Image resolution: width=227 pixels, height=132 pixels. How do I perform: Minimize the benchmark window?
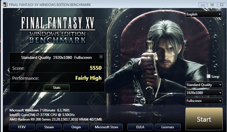pos(203,5)
